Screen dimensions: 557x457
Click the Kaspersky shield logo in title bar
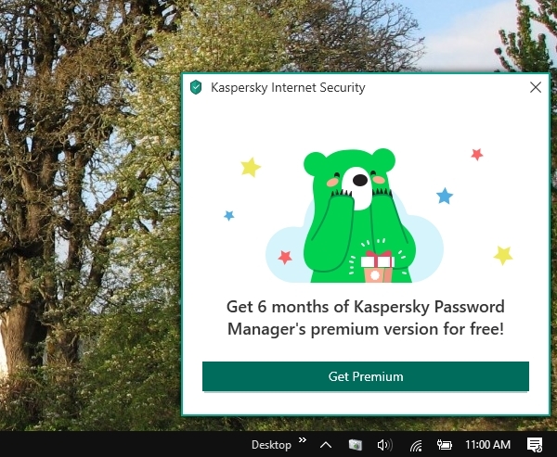click(x=196, y=87)
